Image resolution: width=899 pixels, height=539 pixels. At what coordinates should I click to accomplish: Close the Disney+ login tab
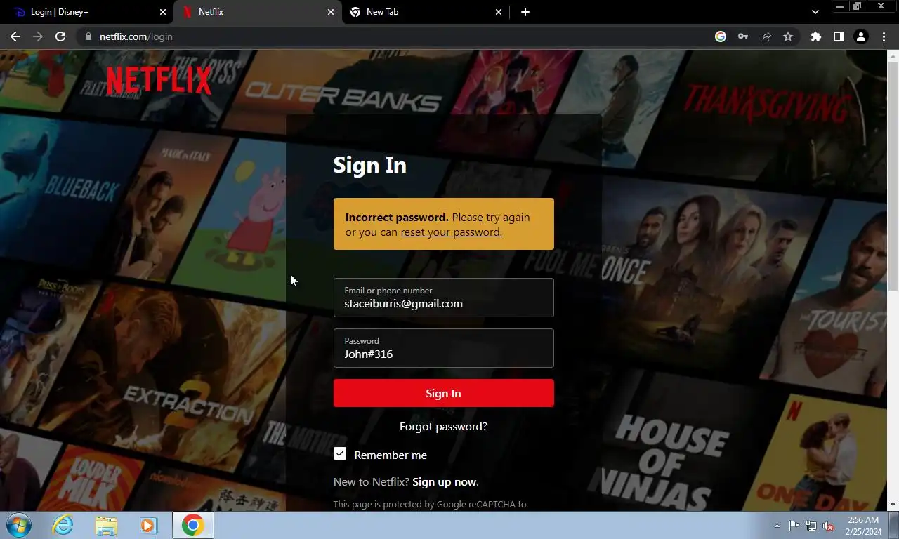[163, 12]
